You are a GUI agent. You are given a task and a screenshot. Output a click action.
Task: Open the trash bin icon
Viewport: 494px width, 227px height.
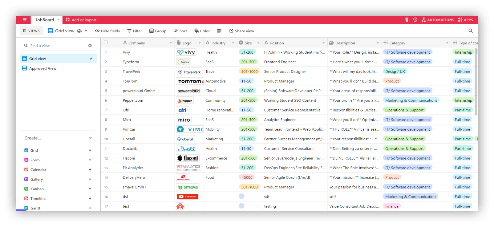pos(407,20)
